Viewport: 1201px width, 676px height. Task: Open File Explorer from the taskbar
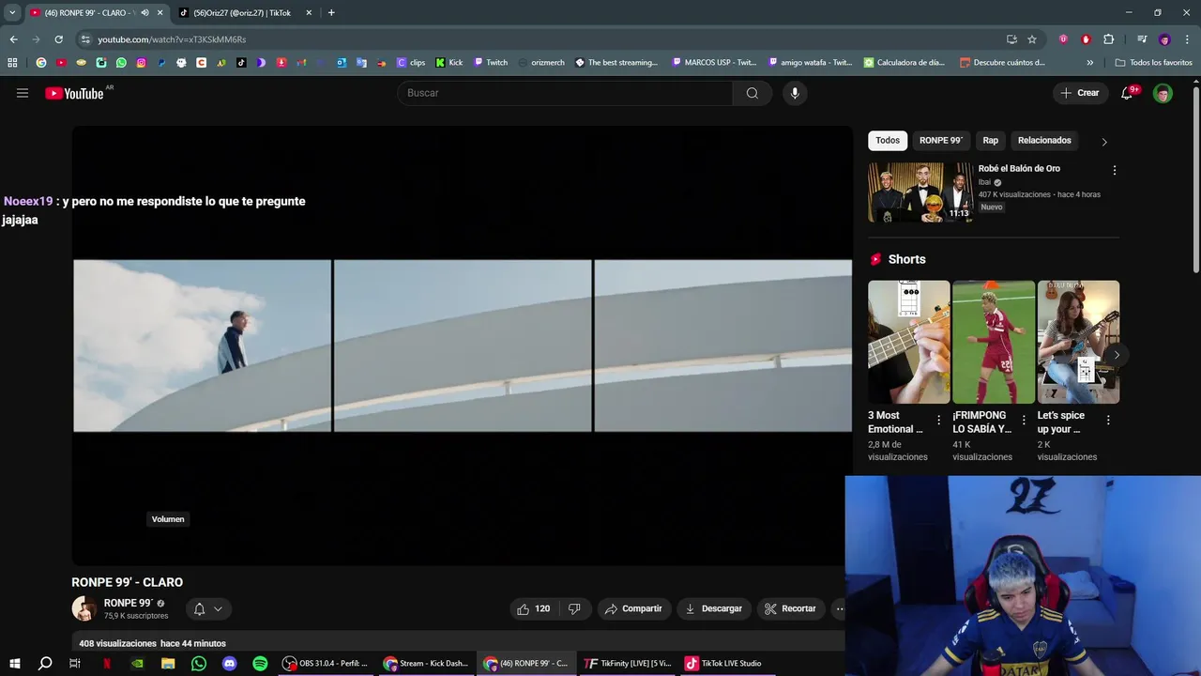coord(168,664)
